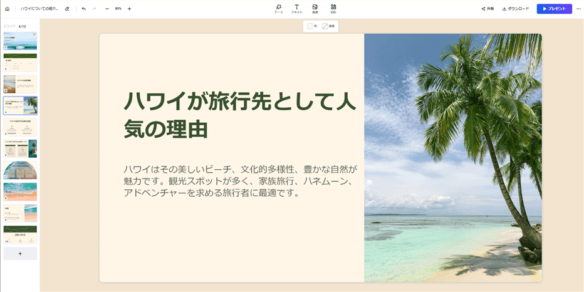Click the presentation title ハワイについての紹介
This screenshot has width=584, height=292.
coord(39,9)
